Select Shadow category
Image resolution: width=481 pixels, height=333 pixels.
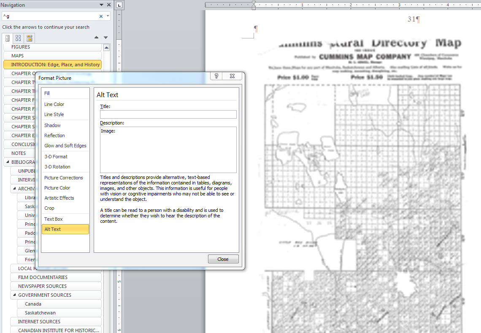(x=65, y=125)
